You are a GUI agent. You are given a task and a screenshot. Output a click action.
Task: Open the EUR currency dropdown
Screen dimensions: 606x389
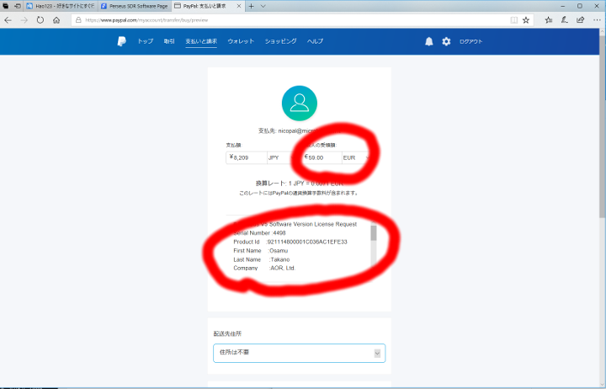point(357,157)
